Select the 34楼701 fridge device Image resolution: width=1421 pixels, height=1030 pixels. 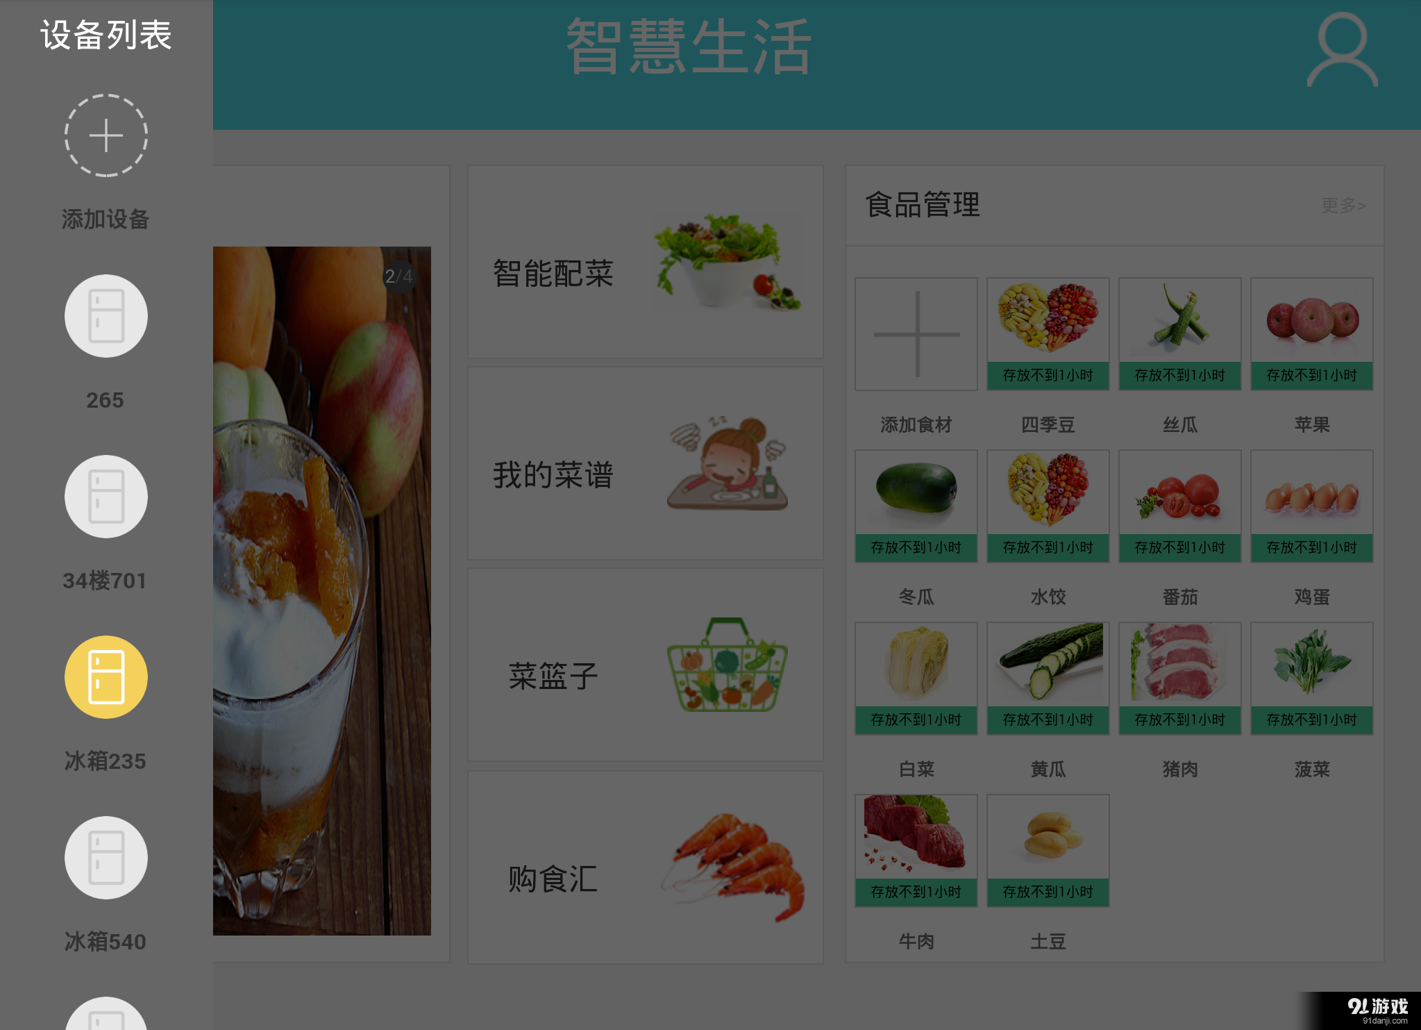[106, 497]
